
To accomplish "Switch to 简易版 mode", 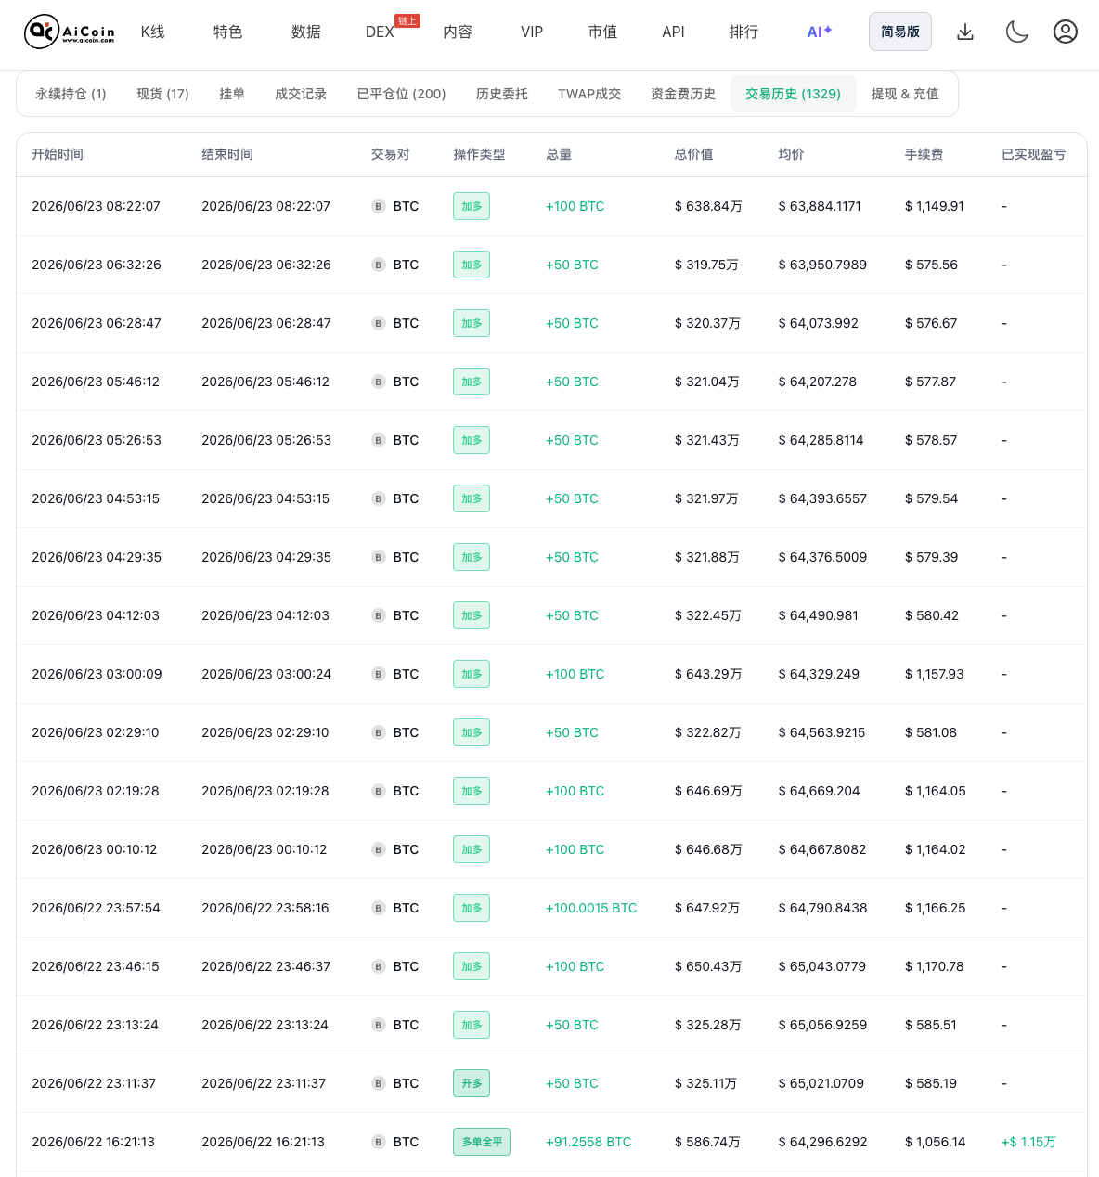I will 900,32.
